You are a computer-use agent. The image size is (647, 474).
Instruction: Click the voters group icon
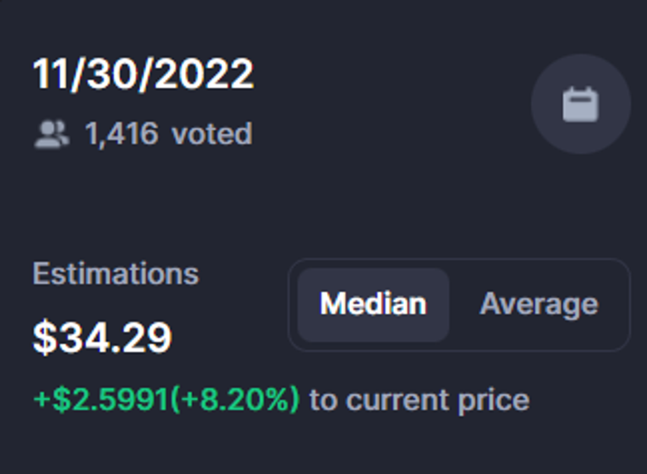pyautogui.click(x=51, y=134)
